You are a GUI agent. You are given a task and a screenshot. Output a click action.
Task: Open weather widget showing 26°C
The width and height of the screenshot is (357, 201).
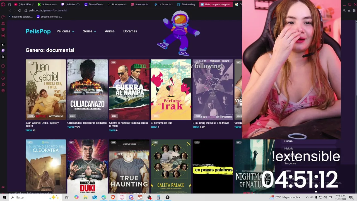pos(286,197)
